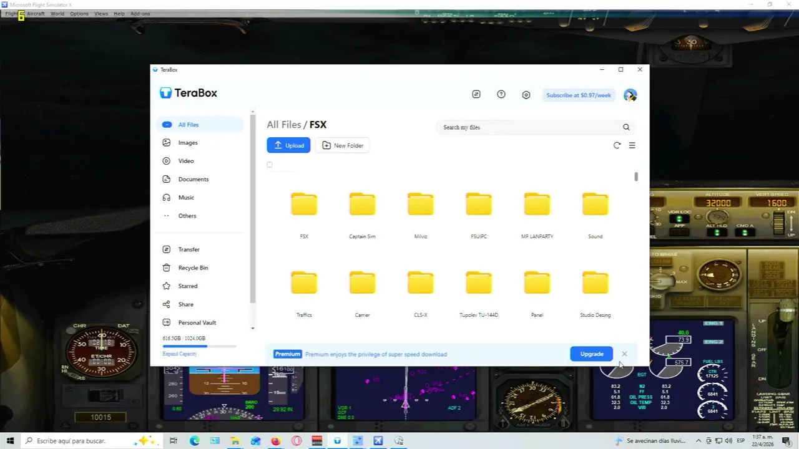799x449 pixels.
Task: Open File Explorer from the taskbar
Action: click(235, 441)
